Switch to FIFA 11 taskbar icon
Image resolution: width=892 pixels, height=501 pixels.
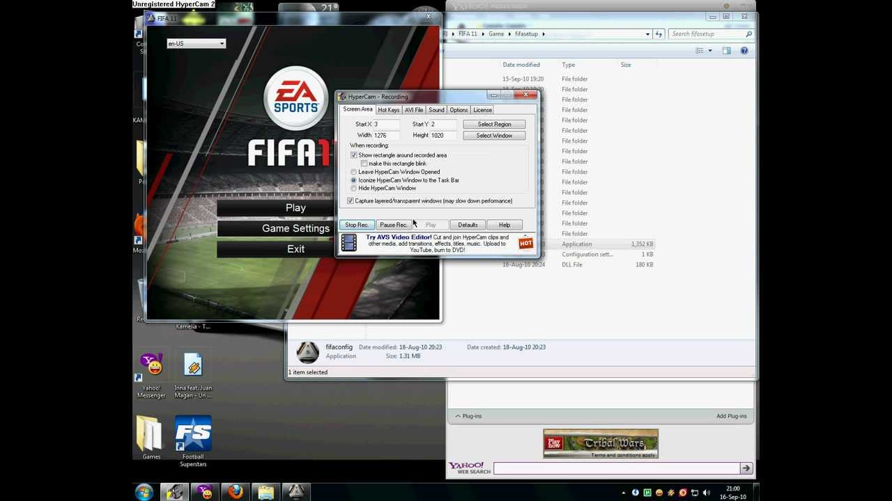pos(296,492)
